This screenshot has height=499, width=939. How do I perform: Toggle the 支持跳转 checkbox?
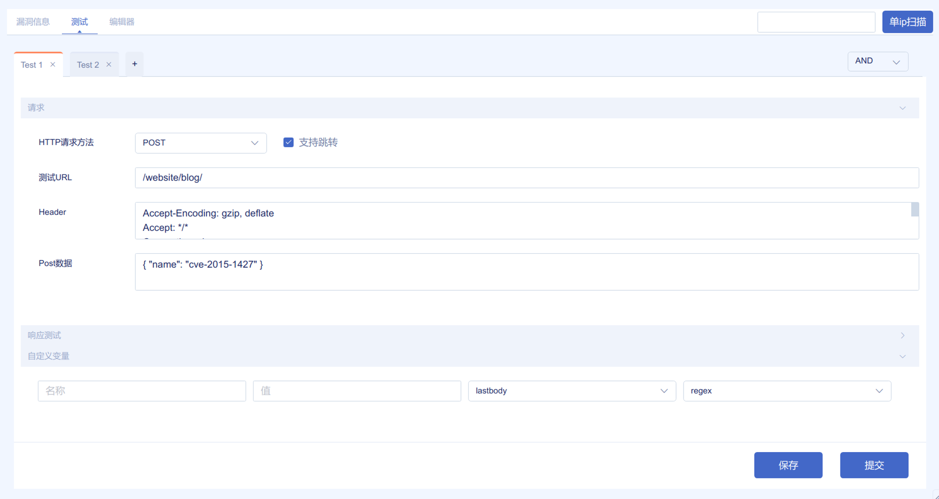[x=288, y=142]
